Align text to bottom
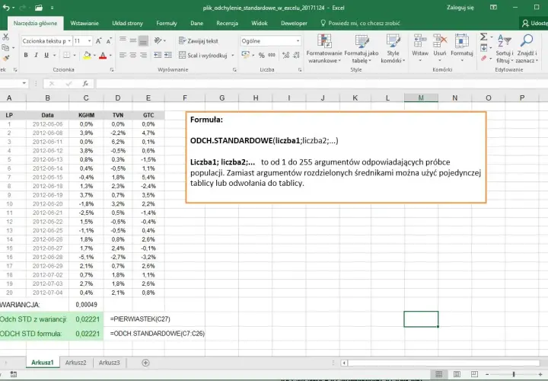548x381 pixels. click(143, 40)
